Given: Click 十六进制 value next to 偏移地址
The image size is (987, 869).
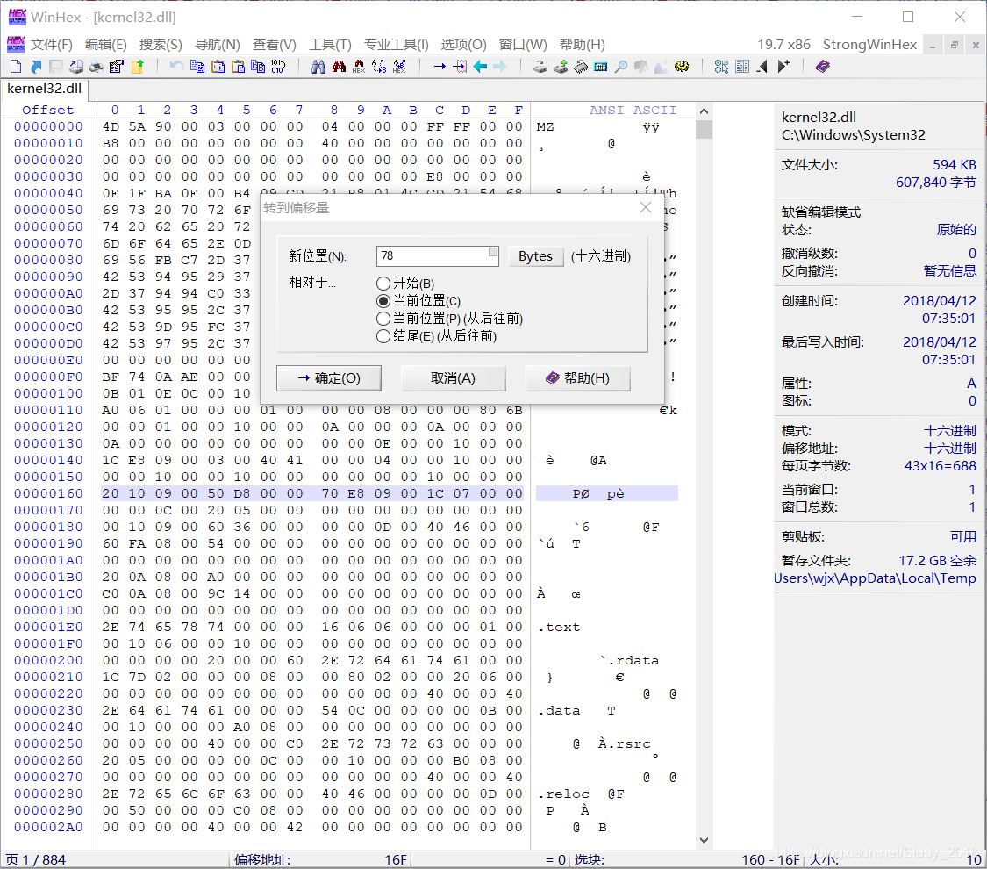Looking at the screenshot, I should pos(949,449).
